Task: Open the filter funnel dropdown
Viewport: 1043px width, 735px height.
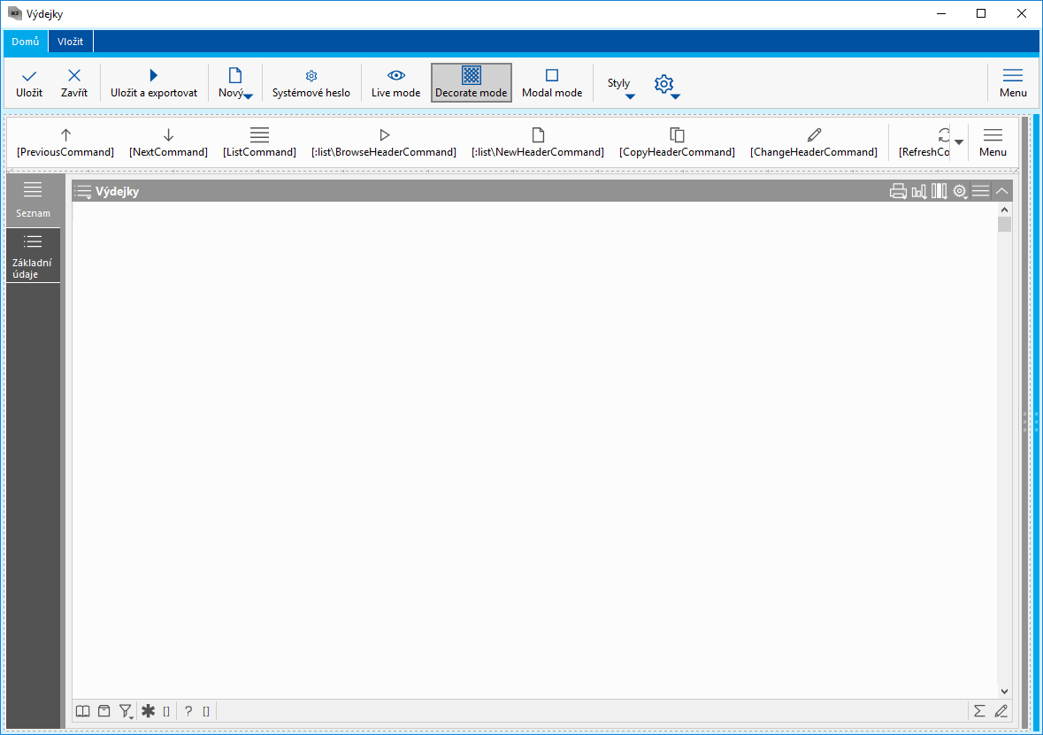Action: point(126,712)
